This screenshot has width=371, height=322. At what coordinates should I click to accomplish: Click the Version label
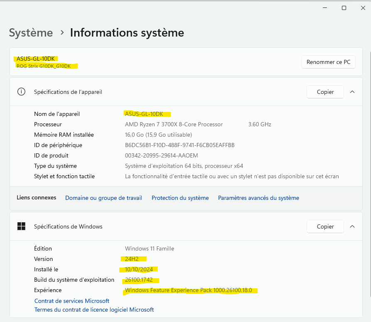pyautogui.click(x=43, y=259)
